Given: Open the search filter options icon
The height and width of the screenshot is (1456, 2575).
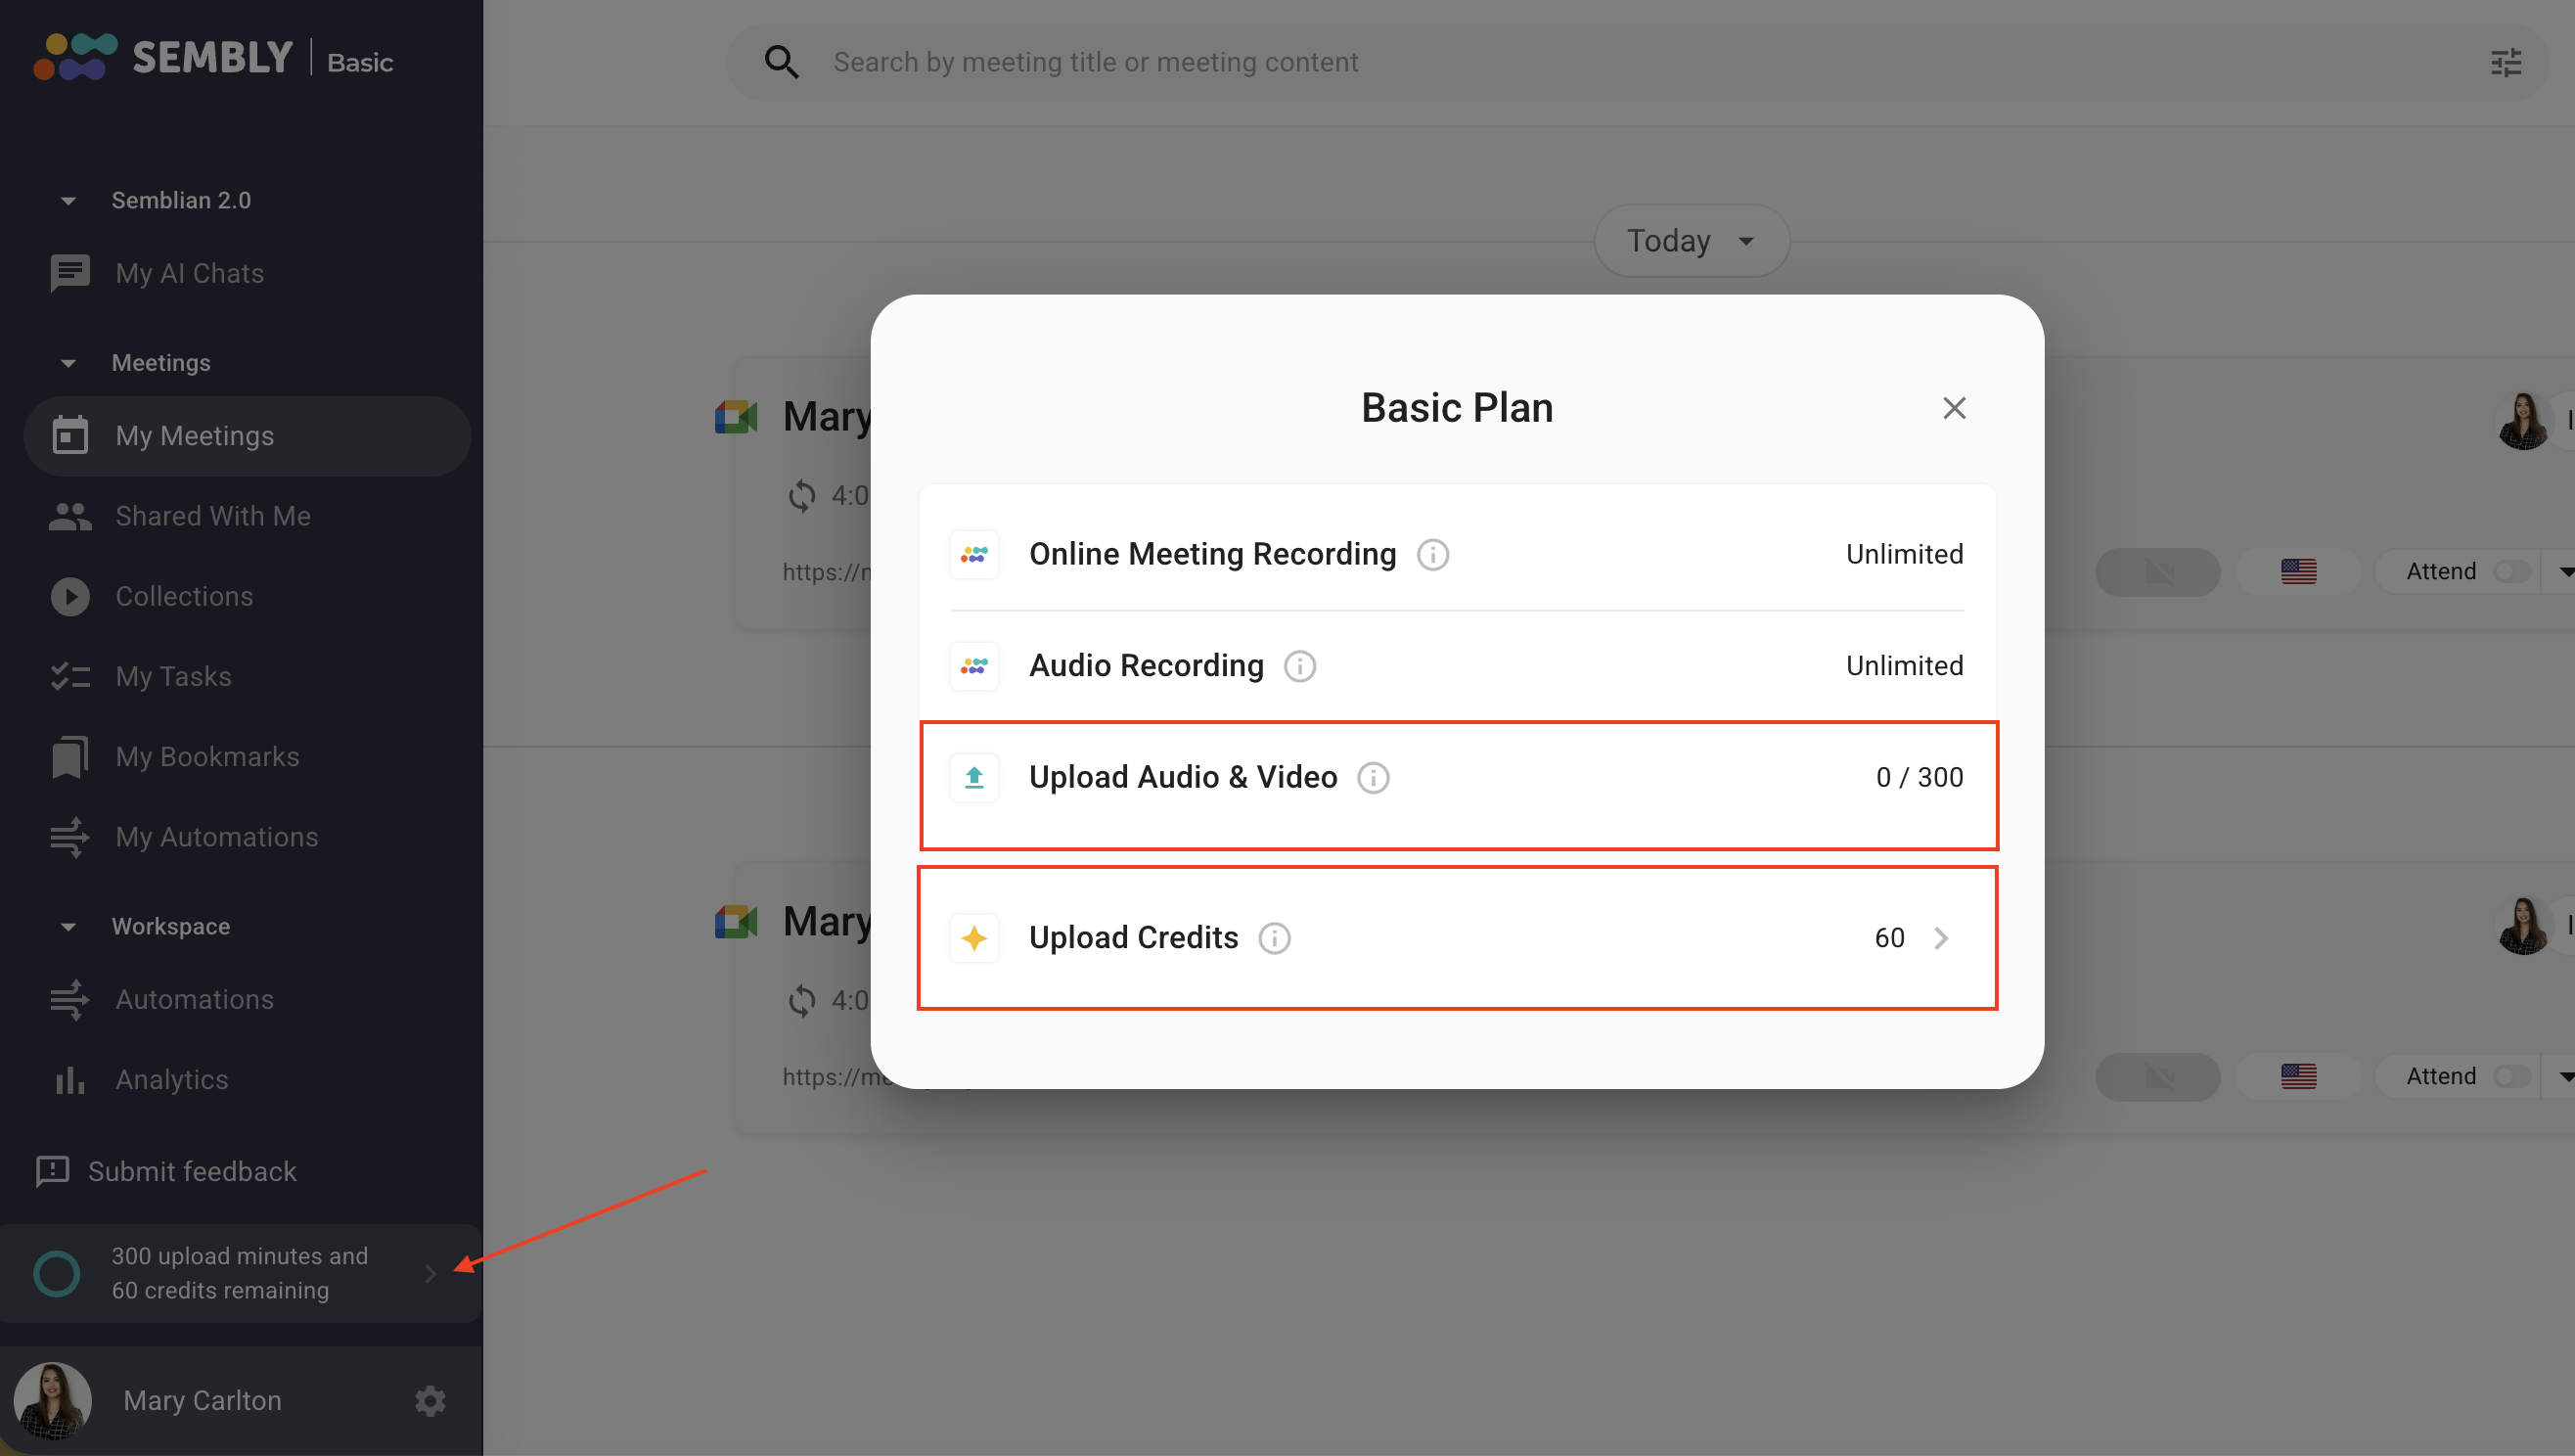Looking at the screenshot, I should [2505, 63].
